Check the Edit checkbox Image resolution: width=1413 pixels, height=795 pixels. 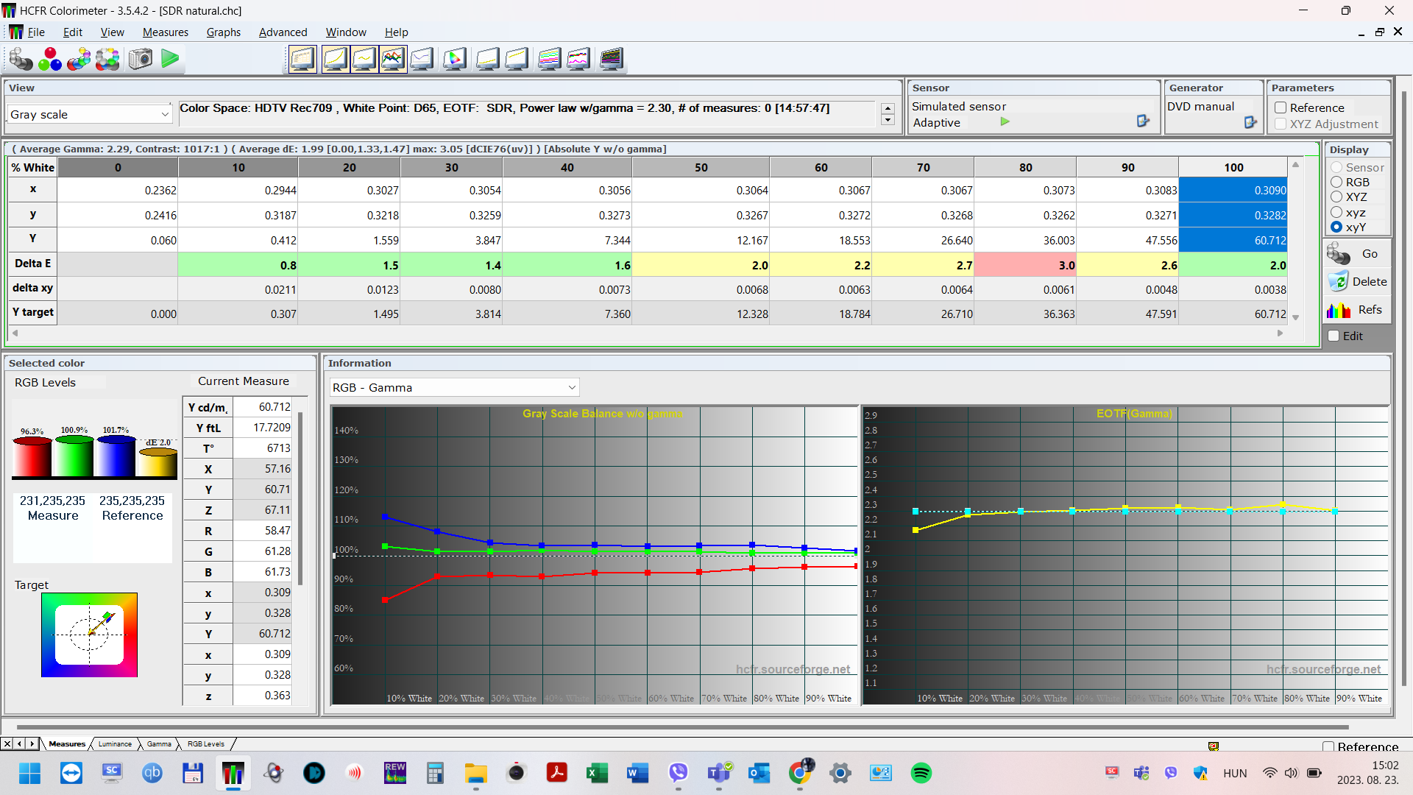[1334, 336]
